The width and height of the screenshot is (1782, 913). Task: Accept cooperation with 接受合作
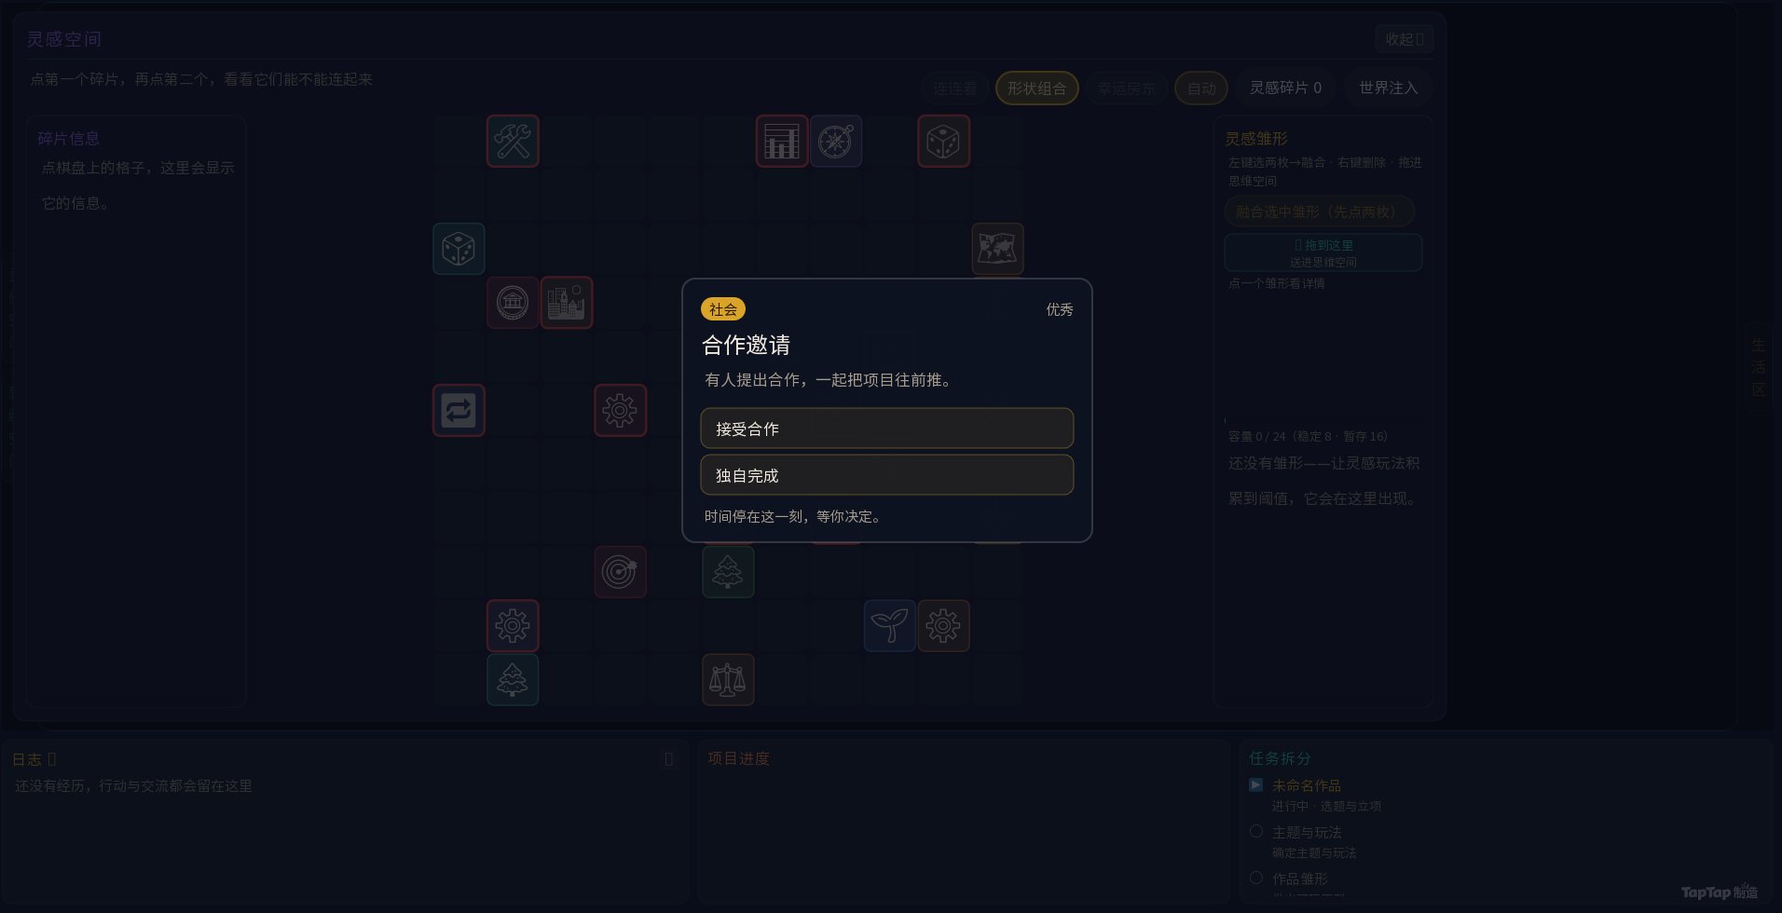point(887,429)
